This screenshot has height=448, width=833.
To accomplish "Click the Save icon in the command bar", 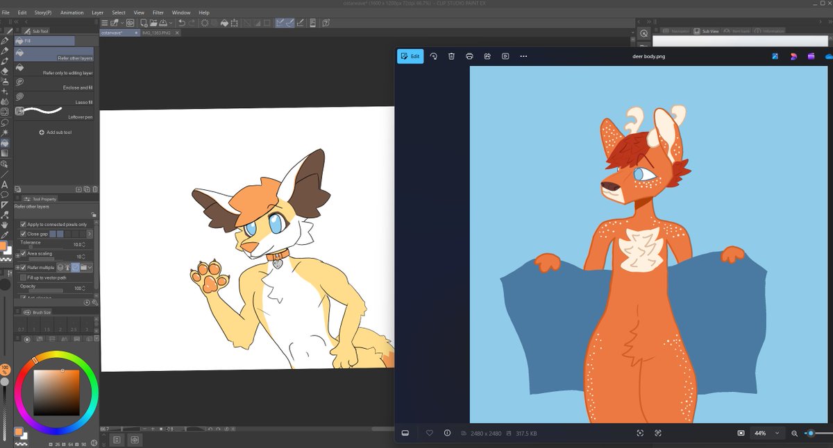I will (x=162, y=22).
